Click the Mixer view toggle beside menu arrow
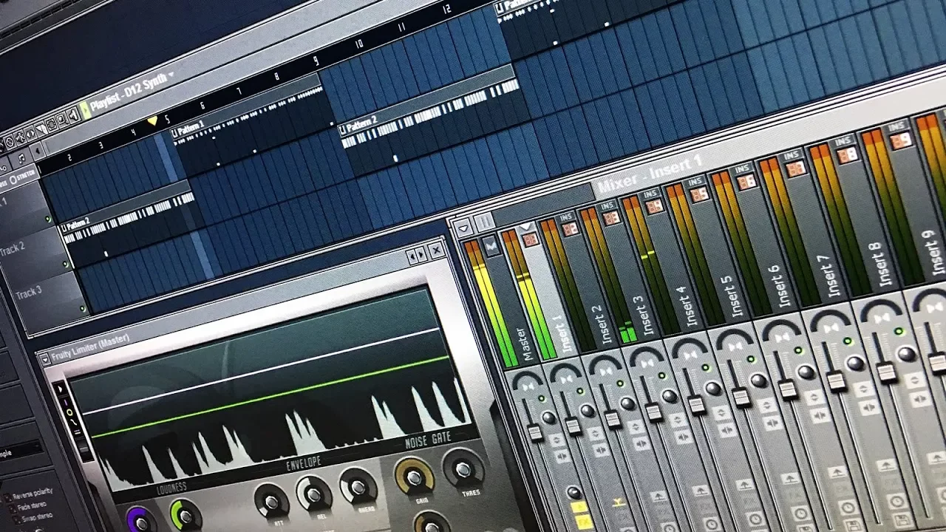This screenshot has height=532, width=946. tap(484, 222)
